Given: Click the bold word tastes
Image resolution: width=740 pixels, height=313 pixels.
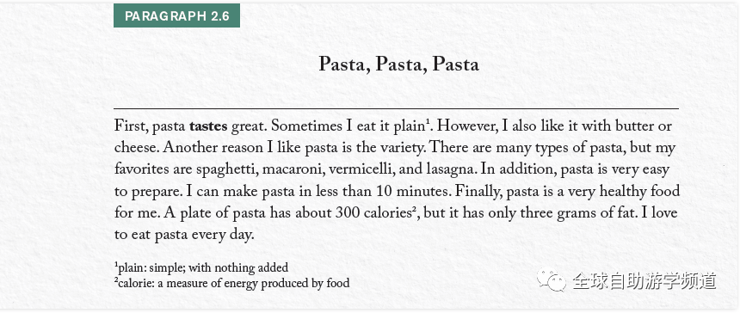Looking at the screenshot, I should (x=208, y=126).
